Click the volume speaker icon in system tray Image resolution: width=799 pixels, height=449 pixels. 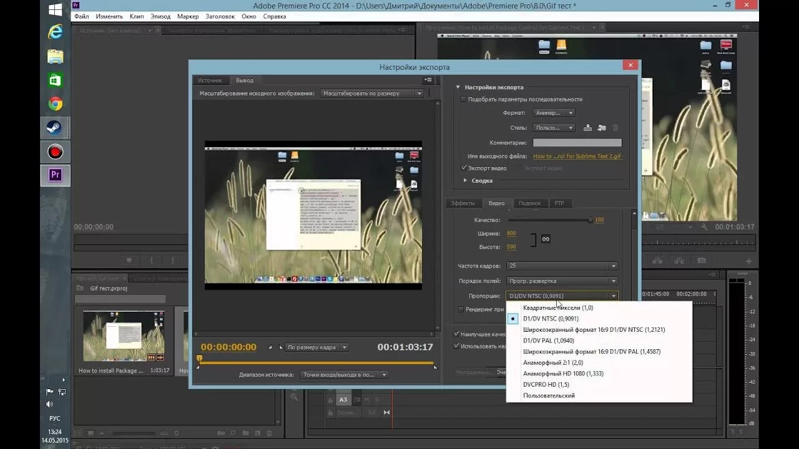pyautogui.click(x=50, y=403)
